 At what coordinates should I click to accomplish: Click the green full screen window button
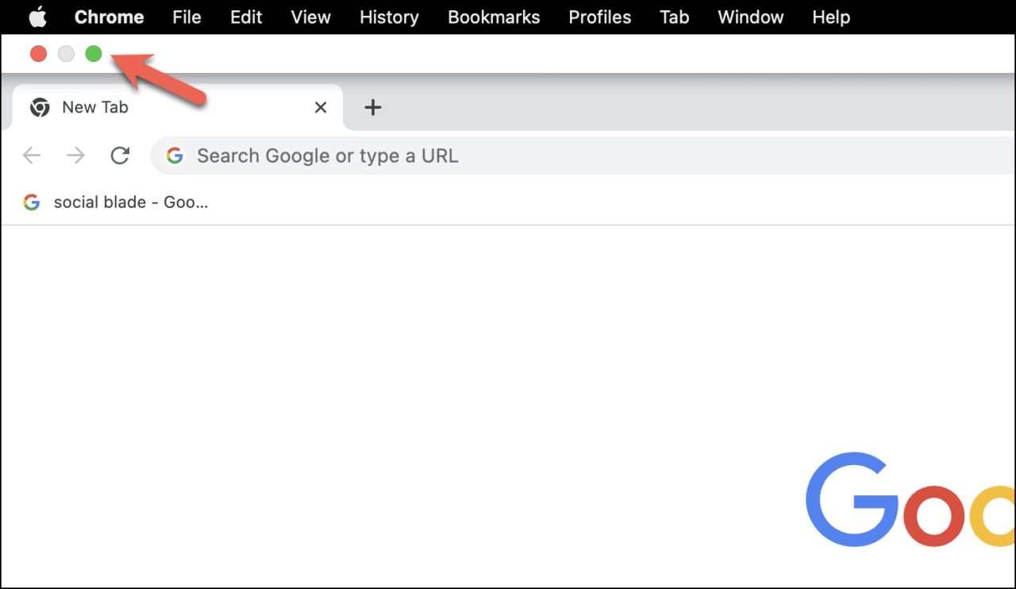94,54
